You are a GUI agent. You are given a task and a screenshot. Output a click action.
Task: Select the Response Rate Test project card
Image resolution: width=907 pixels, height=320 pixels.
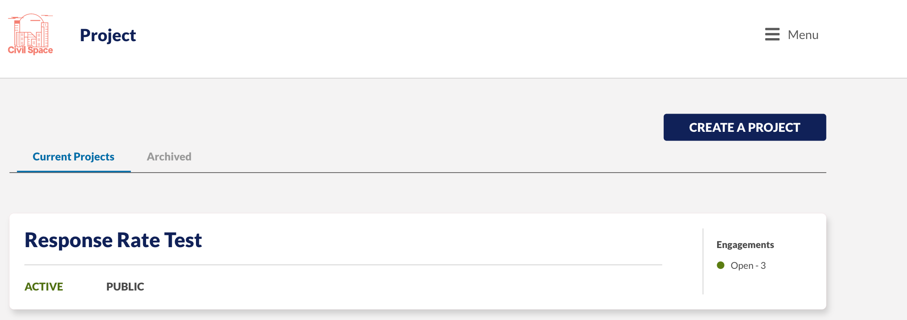pos(418,261)
